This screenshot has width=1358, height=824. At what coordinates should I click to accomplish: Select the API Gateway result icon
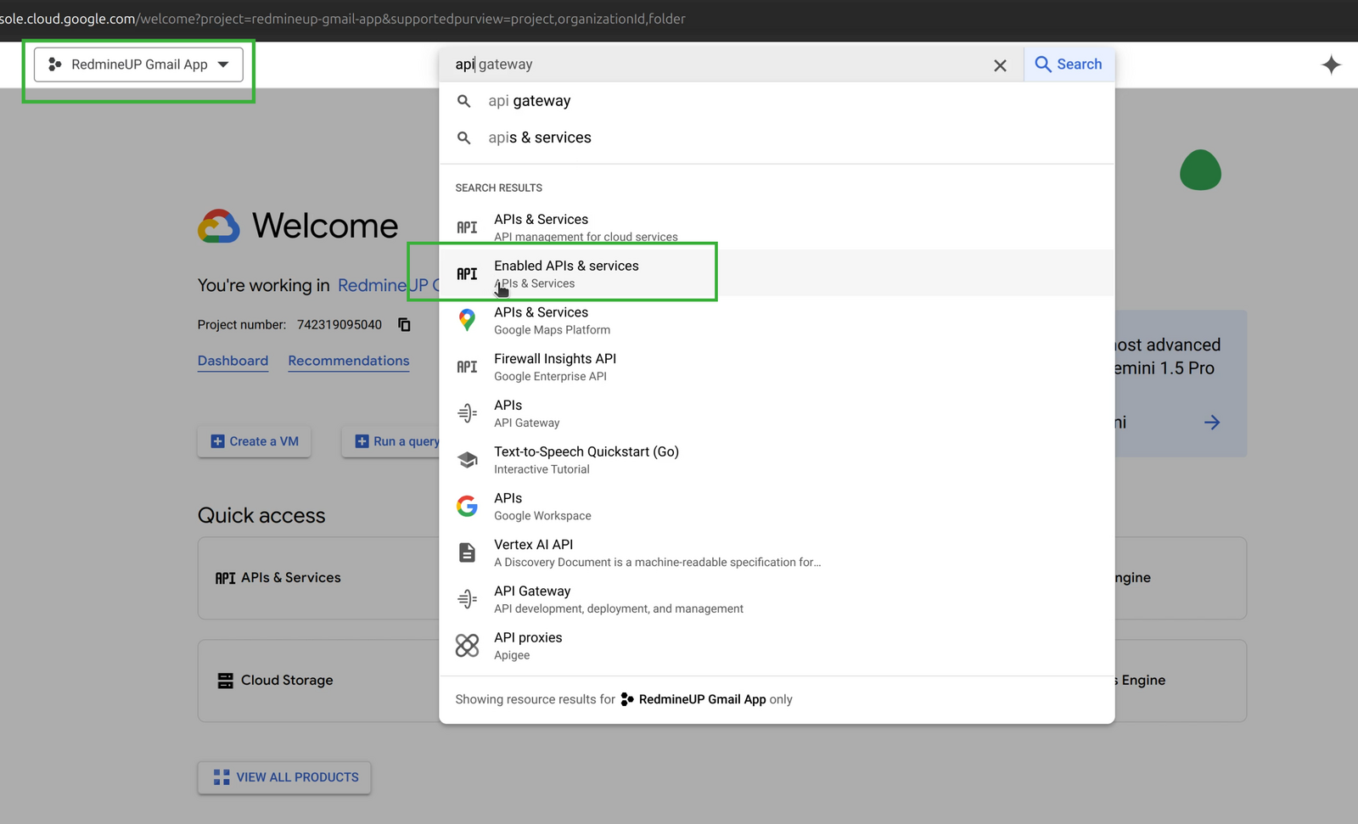[x=468, y=412]
